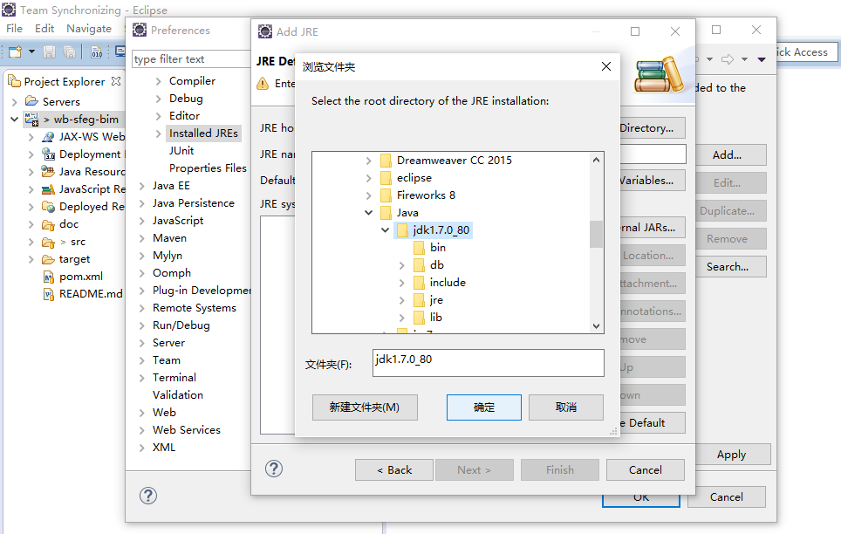Expand the Installed JREs preference node

tap(158, 133)
